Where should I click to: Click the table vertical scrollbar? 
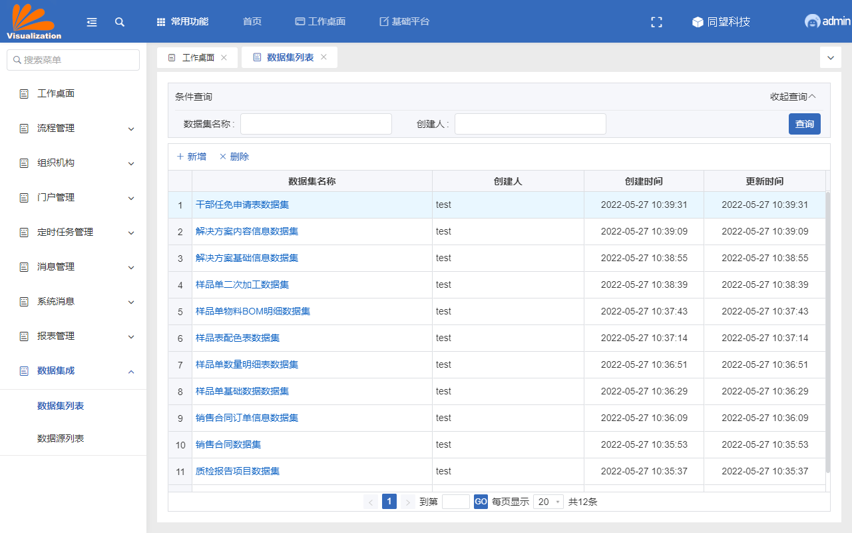pyautogui.click(x=828, y=333)
